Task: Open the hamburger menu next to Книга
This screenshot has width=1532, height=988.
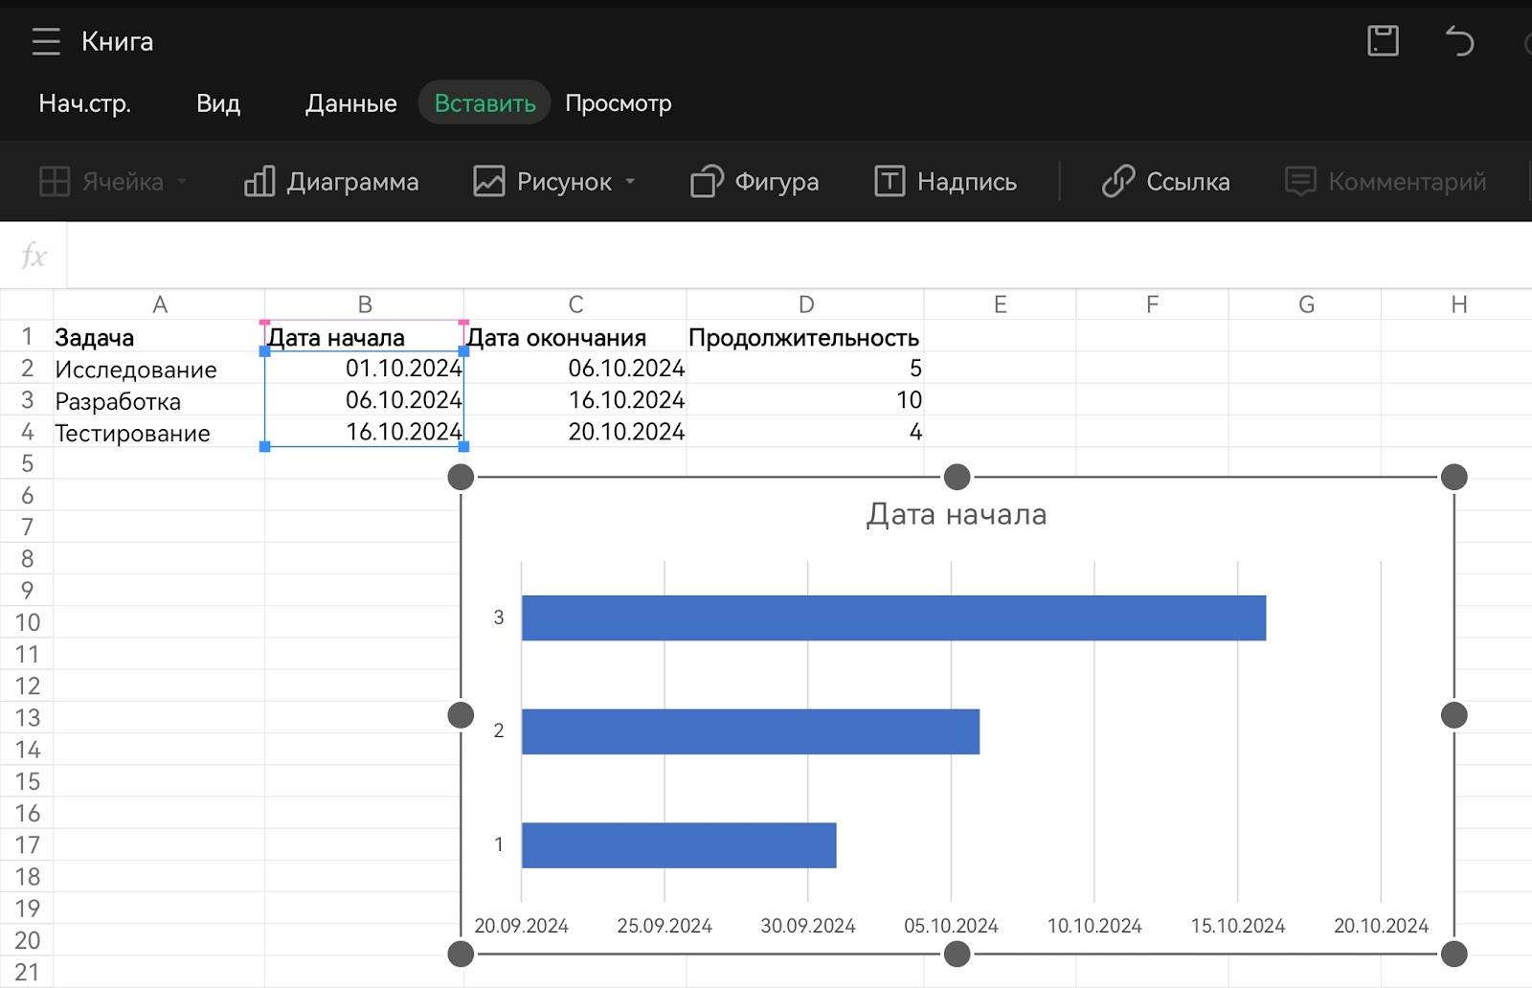Action: coord(45,41)
